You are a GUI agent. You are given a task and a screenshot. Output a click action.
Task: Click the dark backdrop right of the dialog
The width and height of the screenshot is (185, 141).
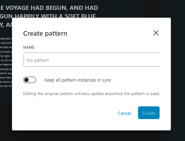(x=178, y=71)
